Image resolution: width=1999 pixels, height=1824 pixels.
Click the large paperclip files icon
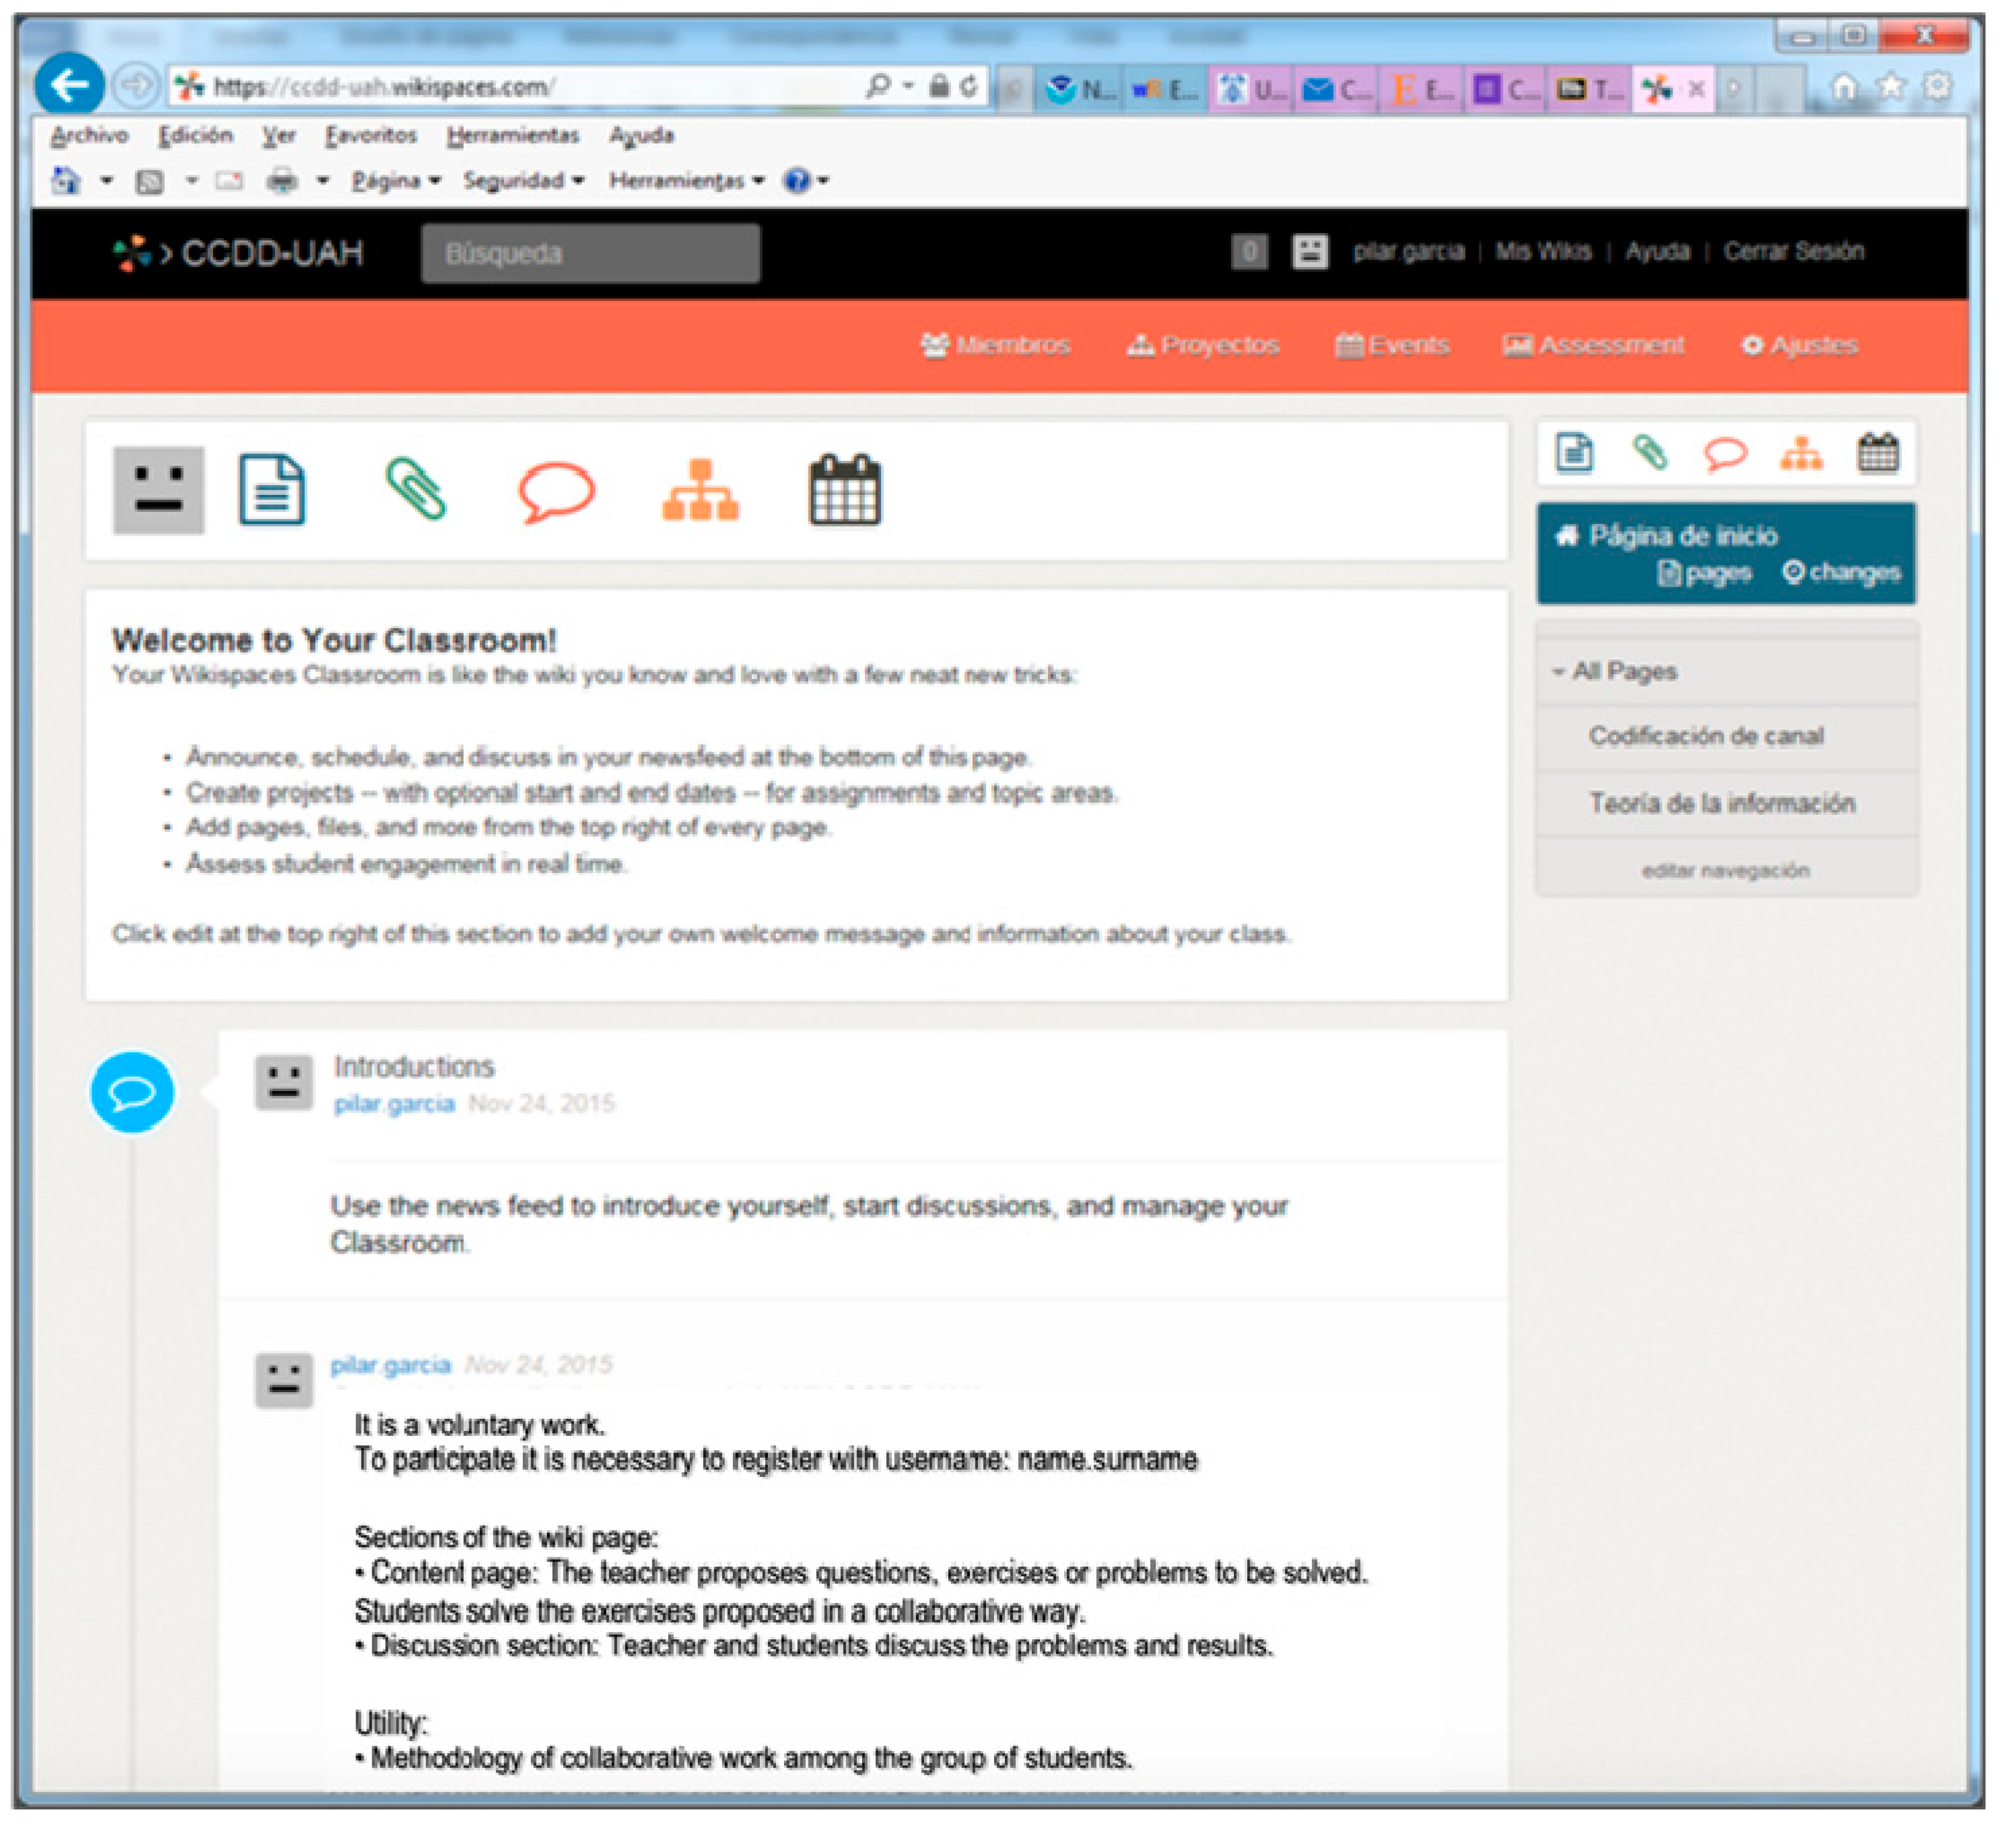[415, 489]
